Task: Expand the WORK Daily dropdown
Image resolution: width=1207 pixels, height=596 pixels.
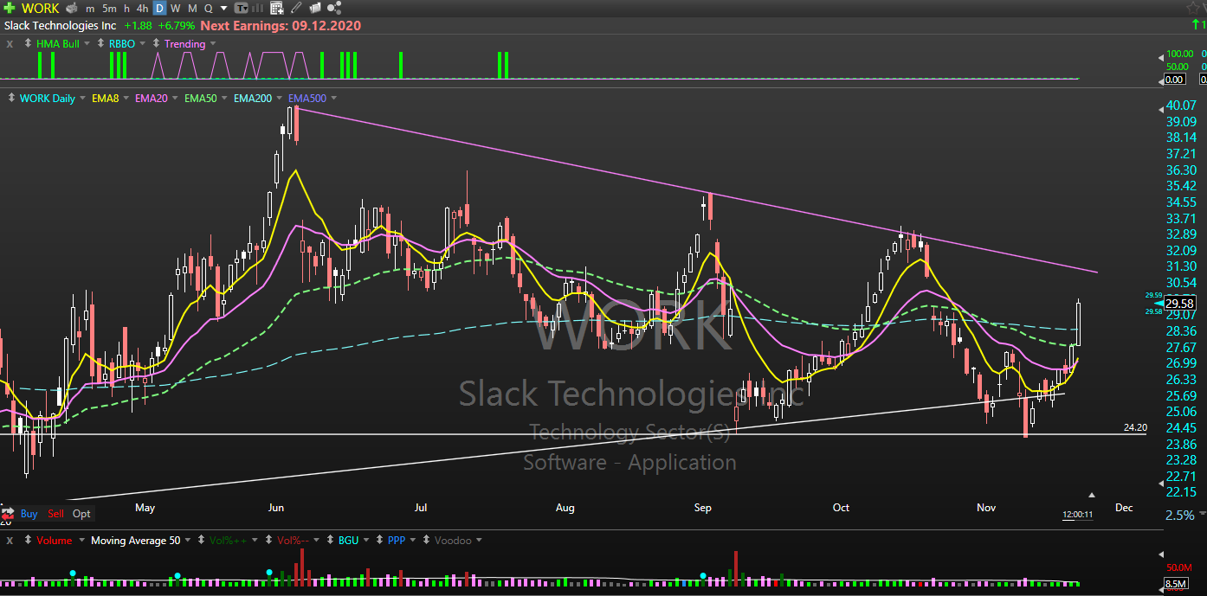Action: [x=82, y=99]
